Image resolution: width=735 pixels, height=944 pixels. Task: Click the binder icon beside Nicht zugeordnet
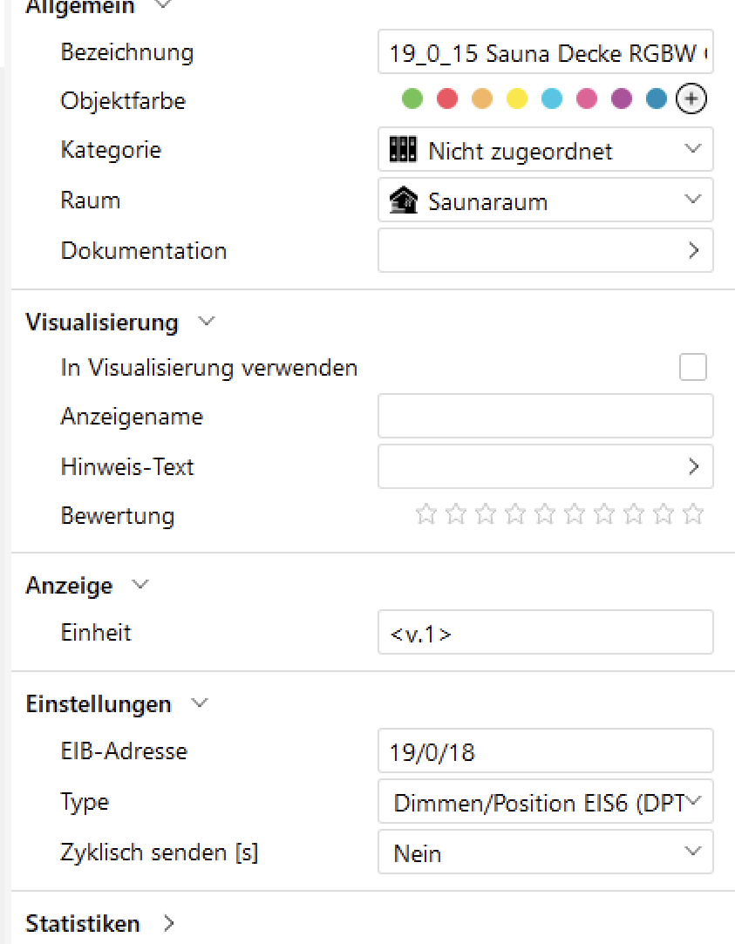pyautogui.click(x=403, y=150)
